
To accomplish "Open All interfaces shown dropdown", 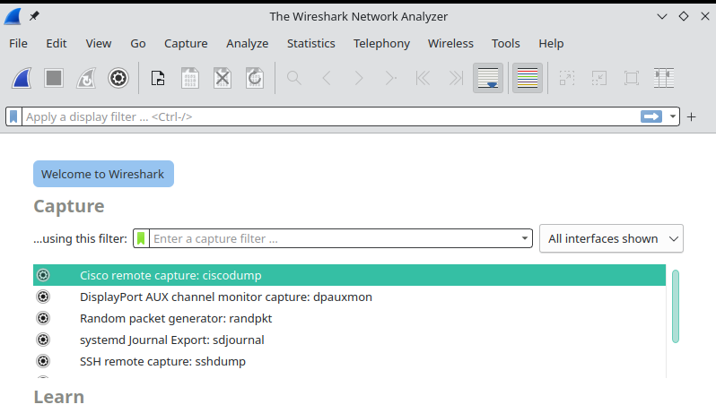I will pos(611,238).
